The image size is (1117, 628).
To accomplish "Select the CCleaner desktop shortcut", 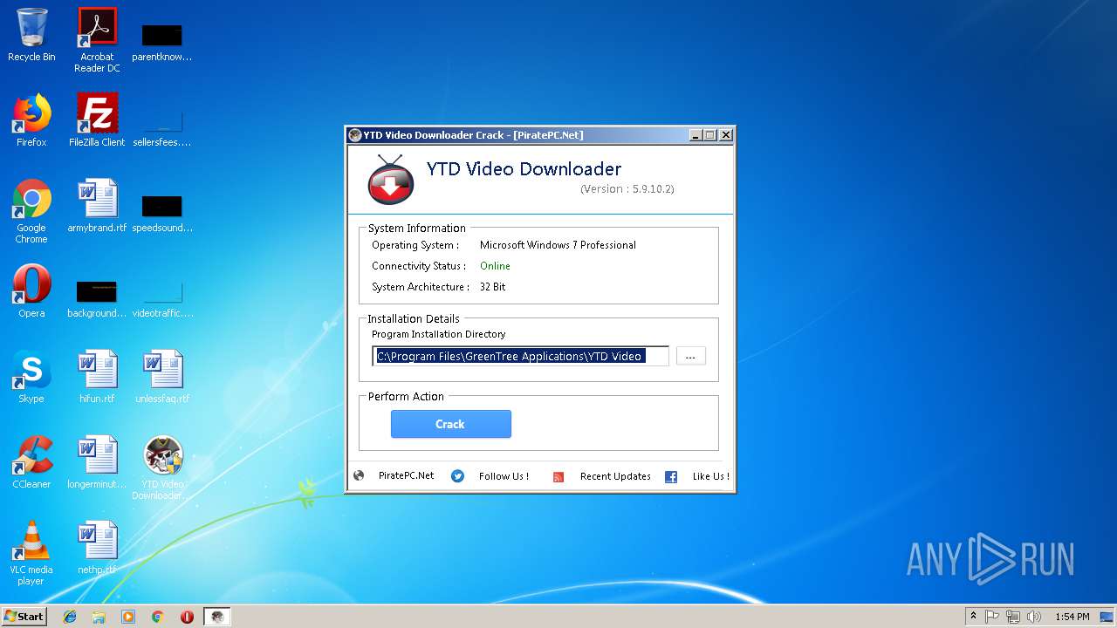I will pos(31,462).
